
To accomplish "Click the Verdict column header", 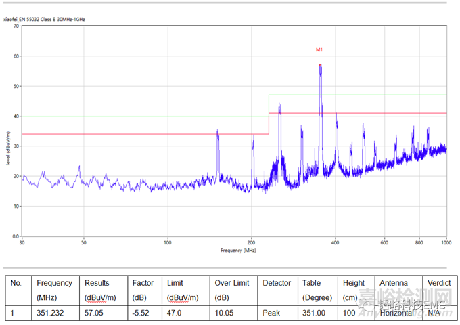I will pyautogui.click(x=439, y=283).
